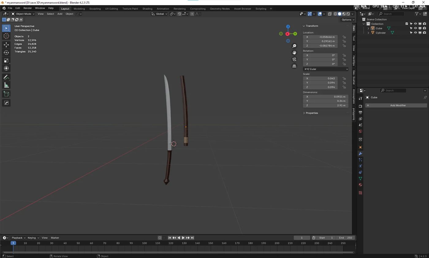This screenshot has height=258, width=429.
Task: Open the Output properties tab
Action: (x=360, y=112)
